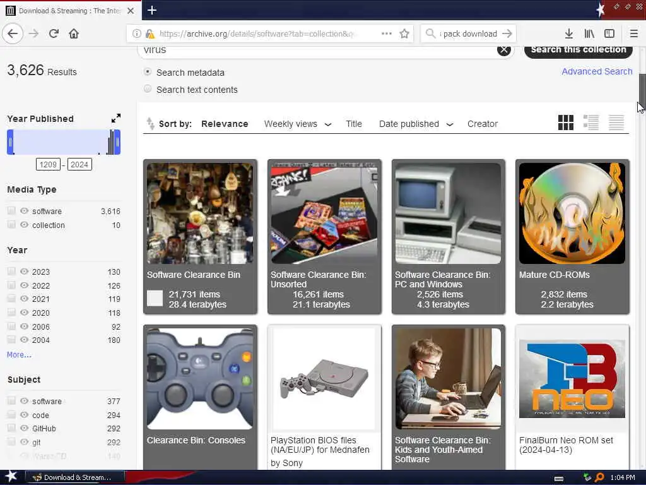Open PlayStation BIOS files console thumbnail
646x485 pixels.
point(324,379)
